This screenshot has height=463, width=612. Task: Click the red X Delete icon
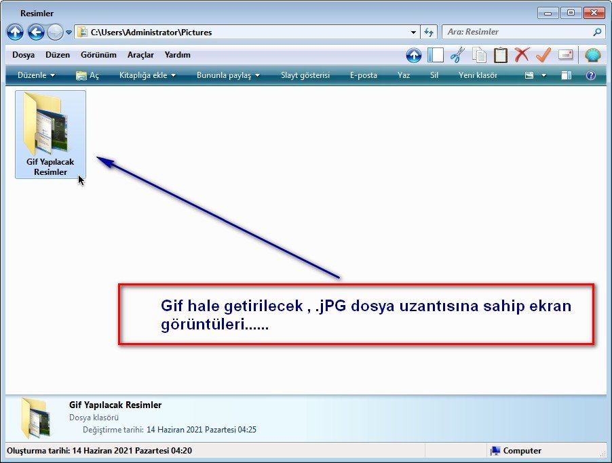coord(522,55)
